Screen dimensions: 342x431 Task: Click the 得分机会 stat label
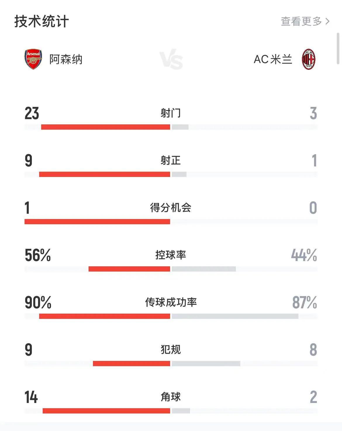point(171,208)
